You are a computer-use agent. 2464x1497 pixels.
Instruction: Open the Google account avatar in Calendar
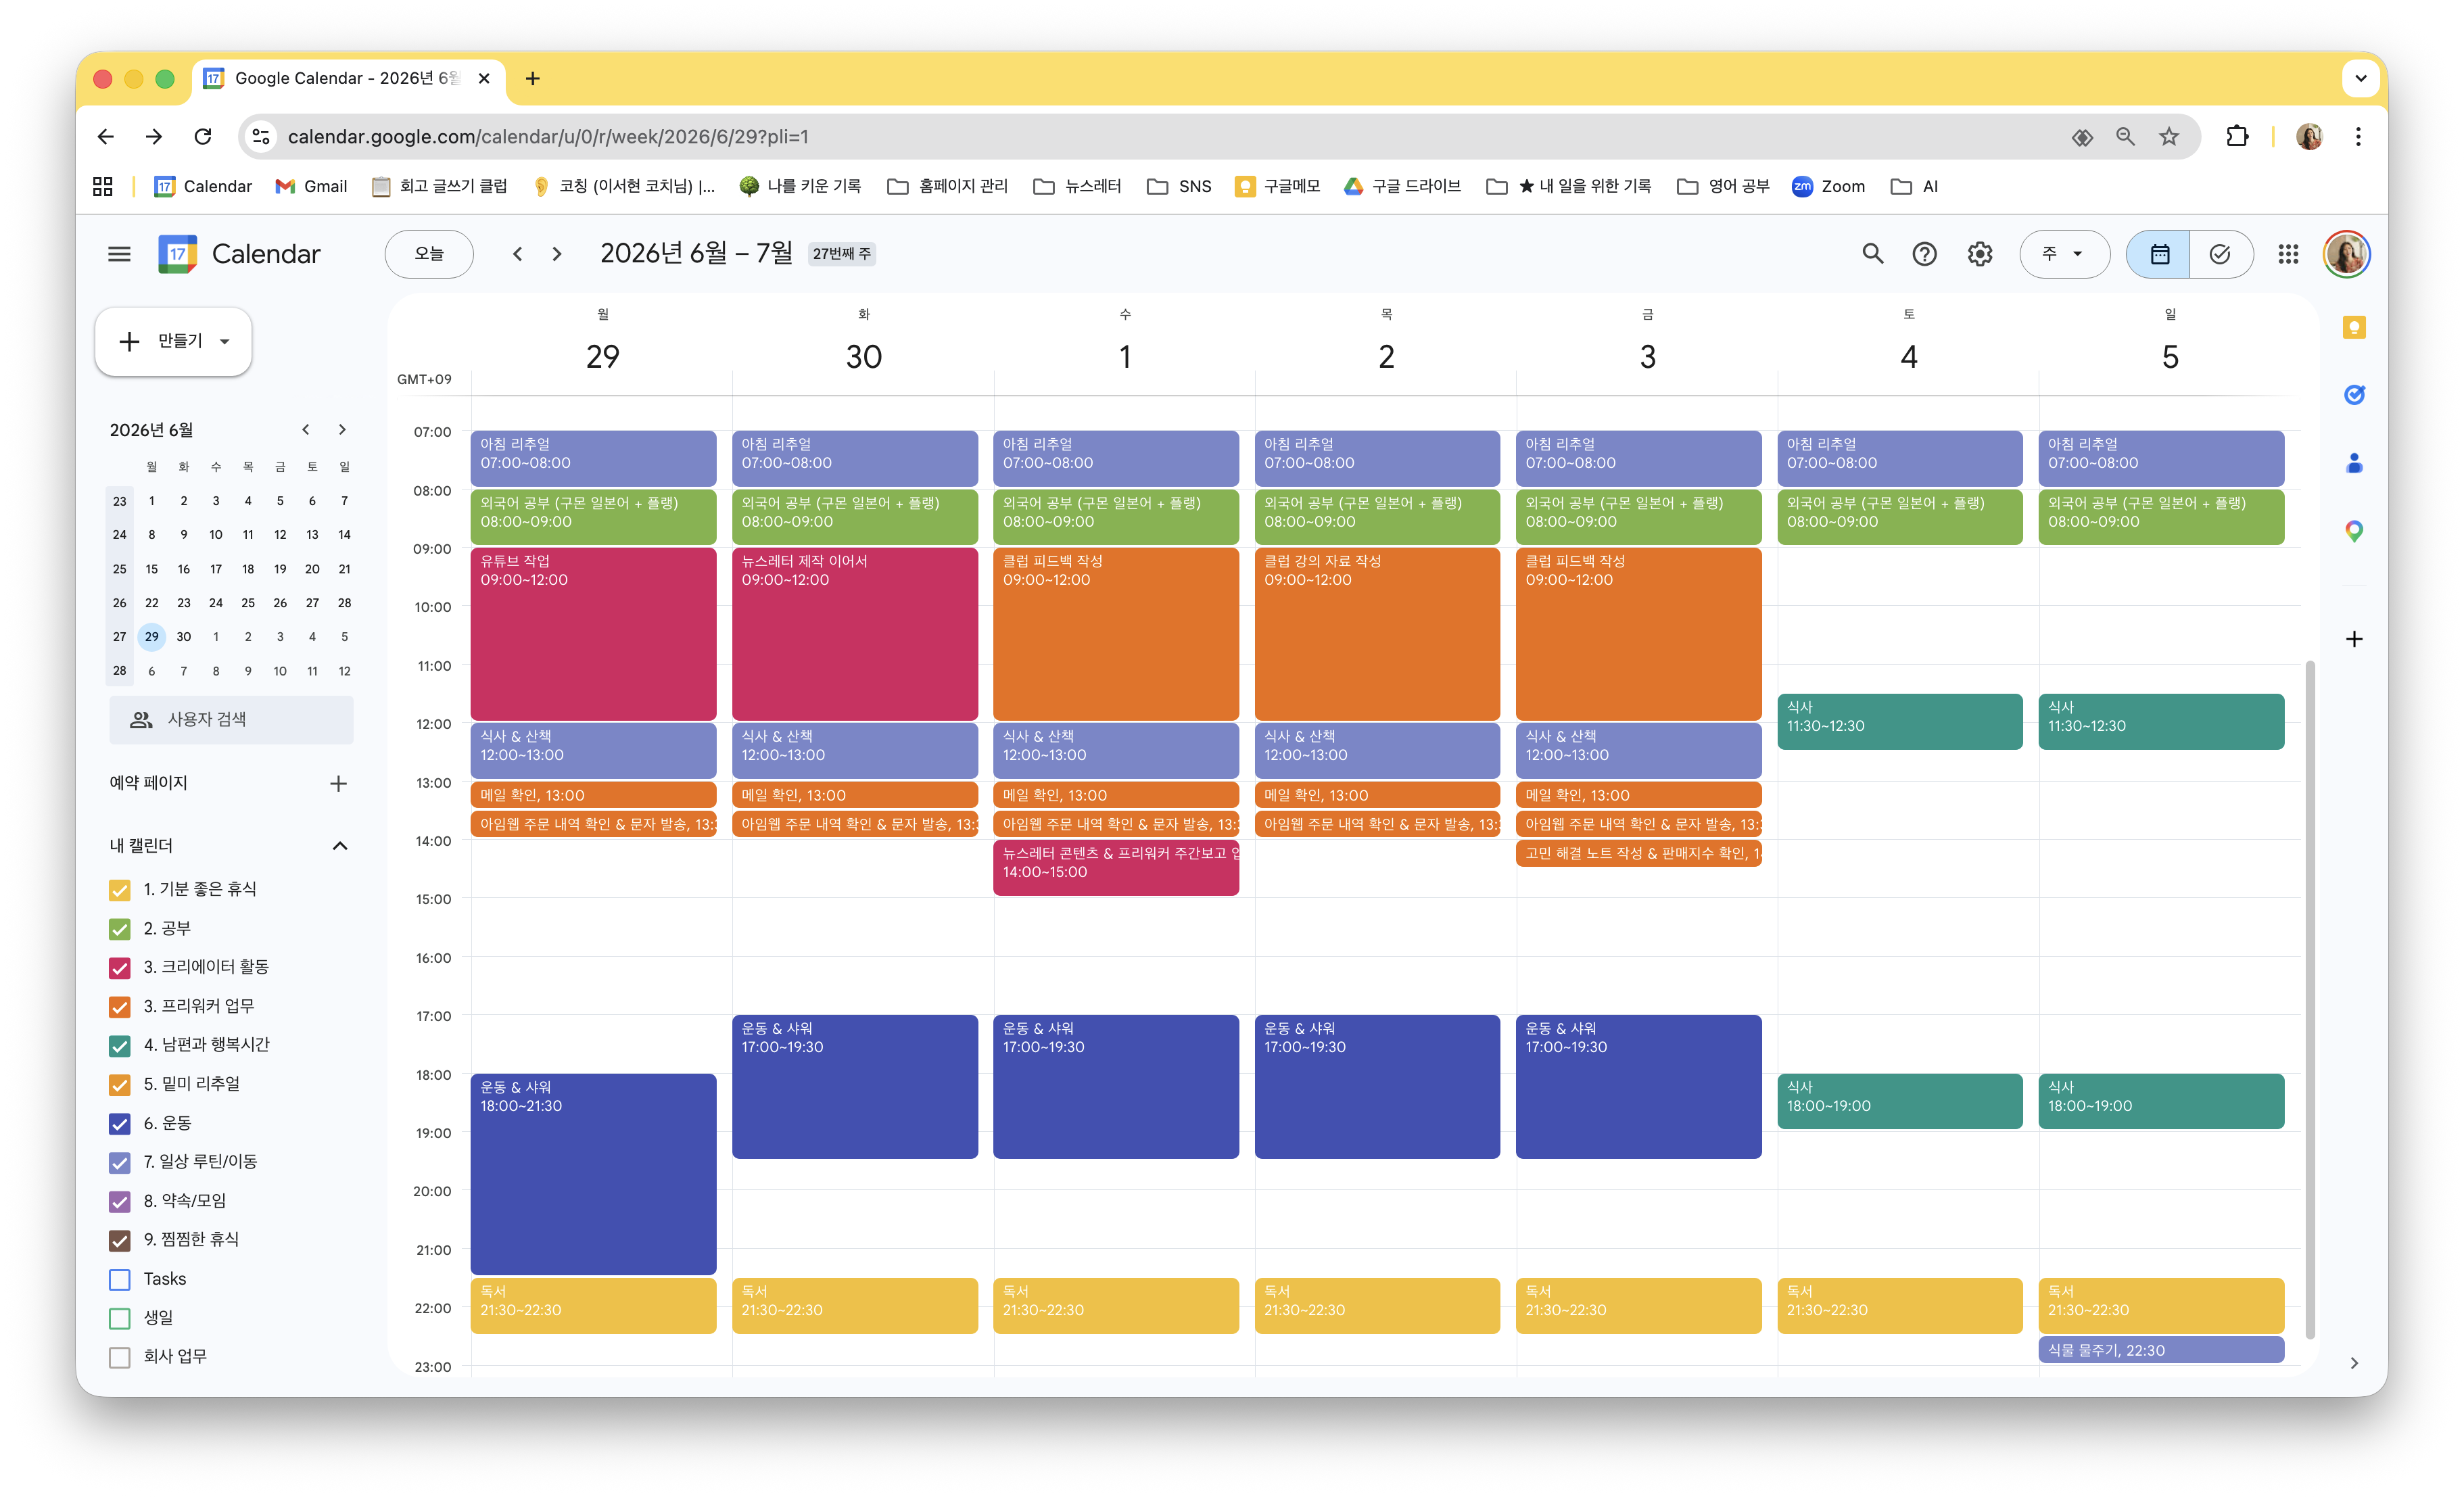(2346, 254)
